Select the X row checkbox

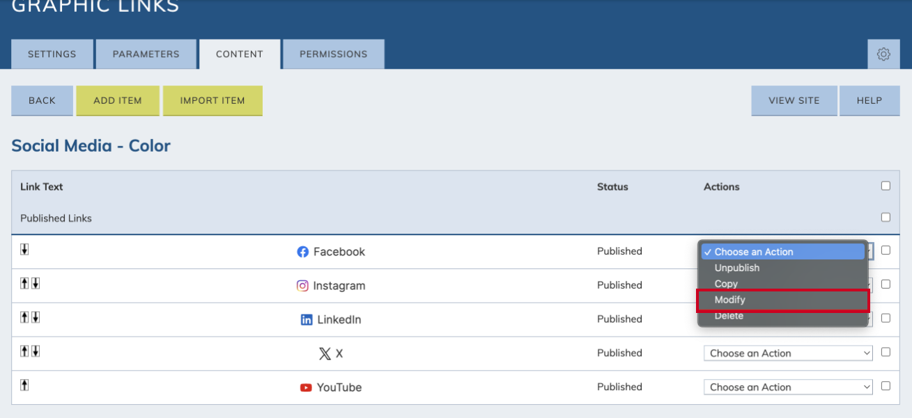(886, 352)
